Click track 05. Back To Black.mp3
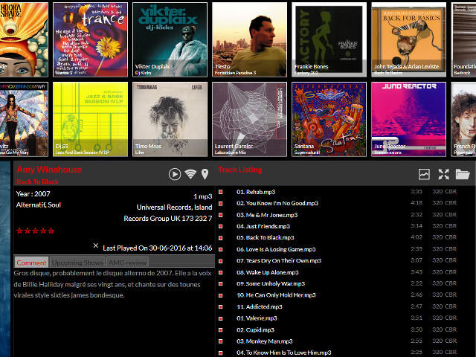This screenshot has height=357, width=476. click(266, 238)
